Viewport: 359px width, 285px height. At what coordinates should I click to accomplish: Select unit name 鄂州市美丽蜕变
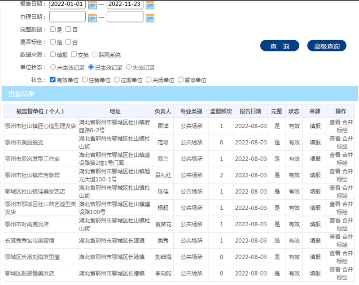click(24, 142)
